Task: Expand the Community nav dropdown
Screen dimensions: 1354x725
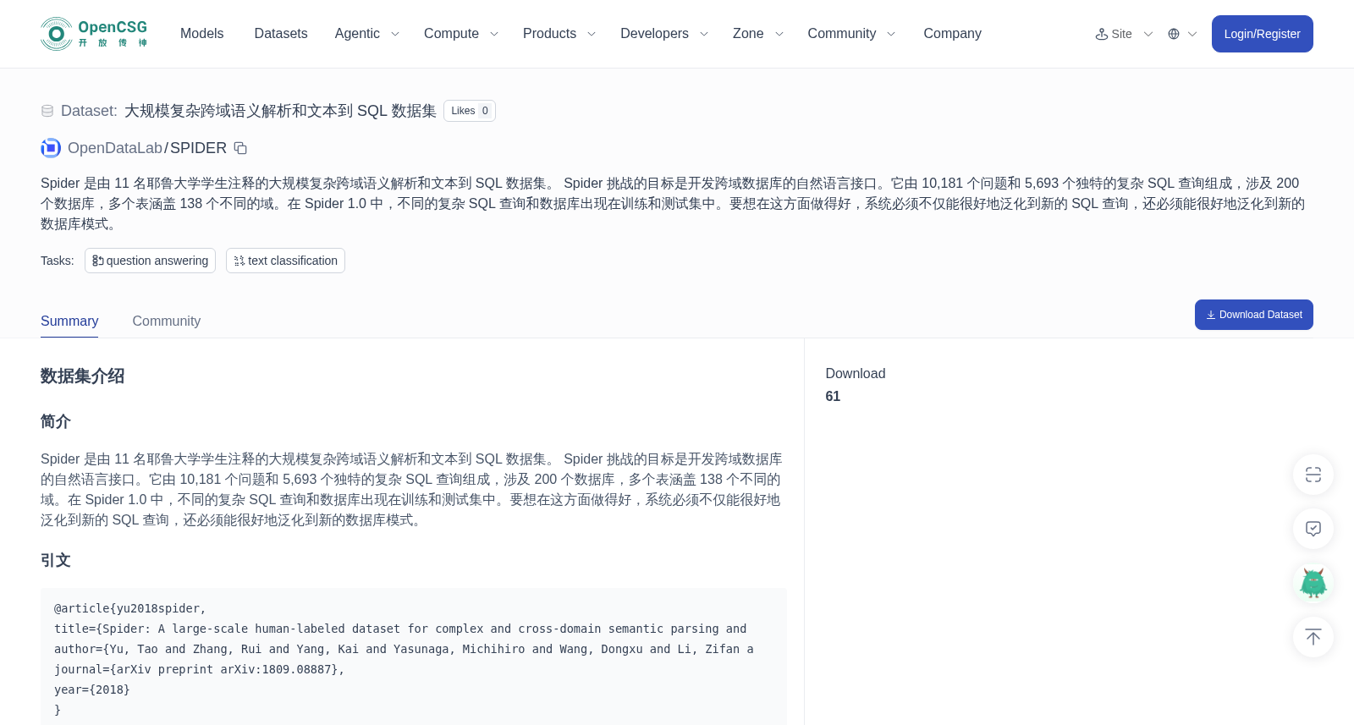Action: 851,34
